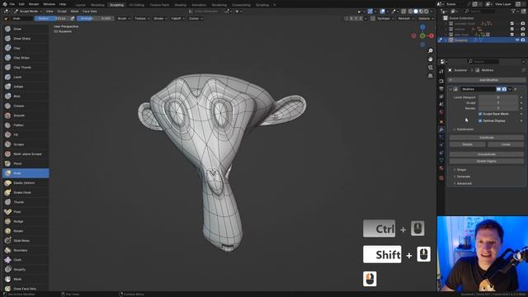Select the Fill brush
The image size is (528, 297).
click(x=26, y=134)
